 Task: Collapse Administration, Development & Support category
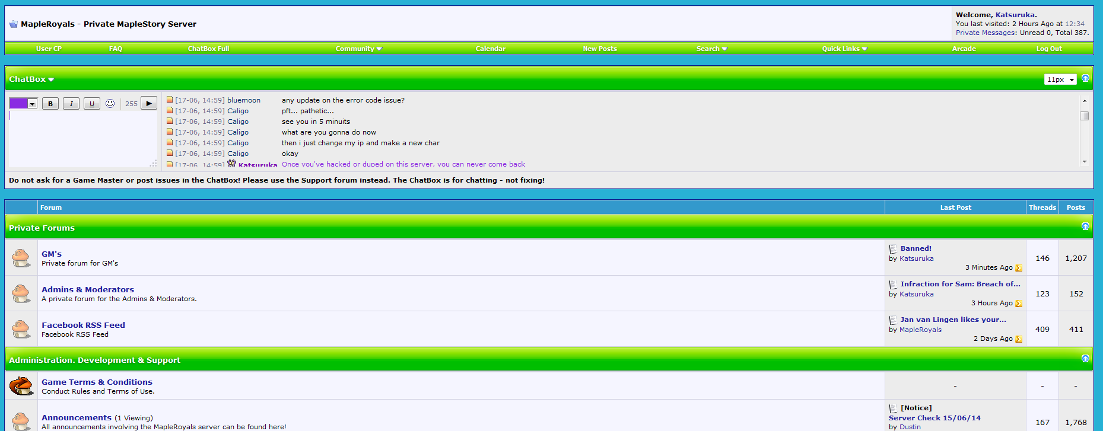coord(1085,359)
